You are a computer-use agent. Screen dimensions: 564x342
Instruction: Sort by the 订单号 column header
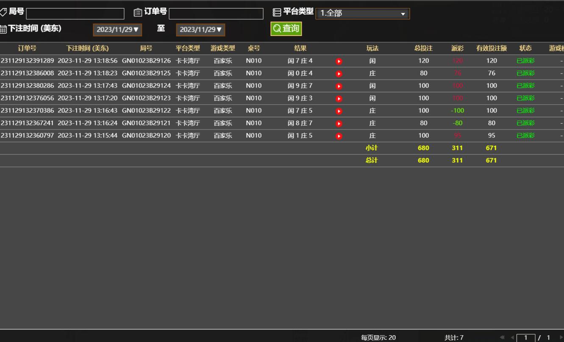coord(27,49)
